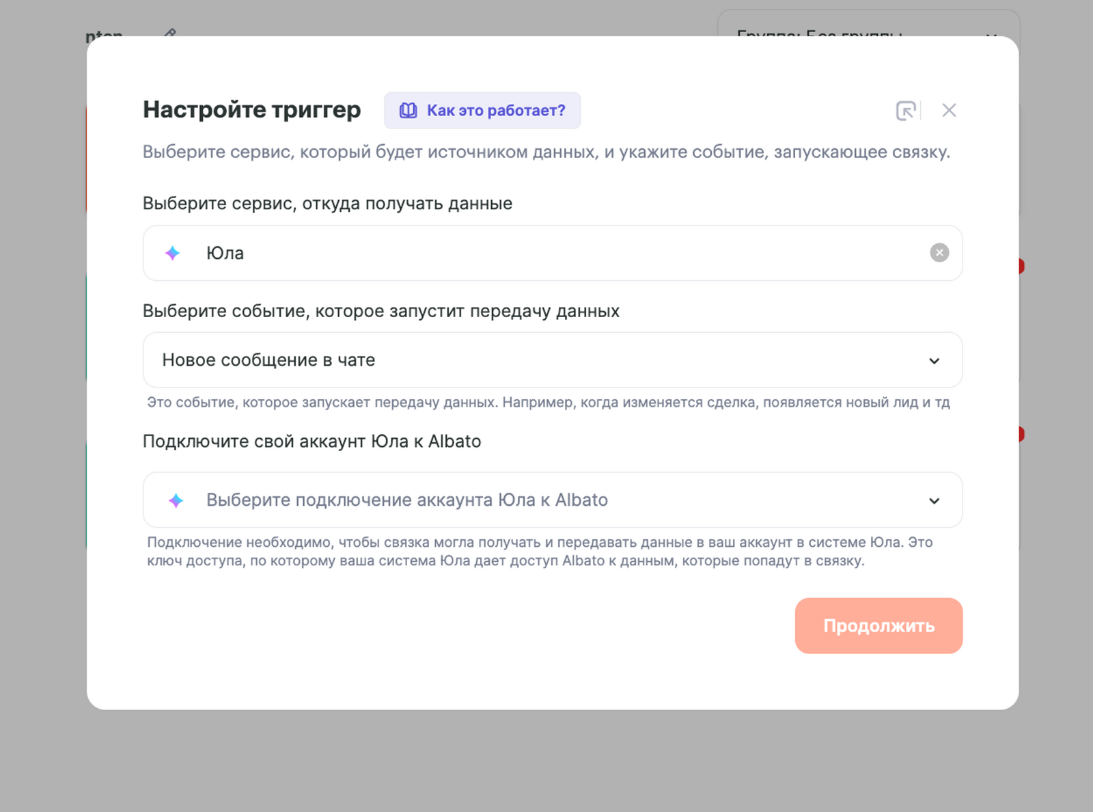Click the Юла star logo in service field
The width and height of the screenshot is (1093, 812).
pos(173,253)
